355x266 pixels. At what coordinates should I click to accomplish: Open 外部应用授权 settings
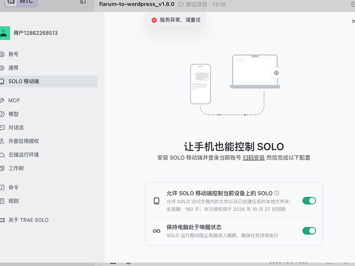(x=48, y=141)
